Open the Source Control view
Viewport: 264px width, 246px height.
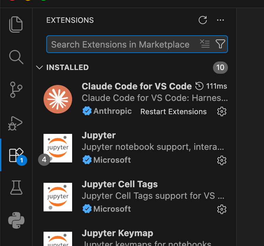point(16,90)
